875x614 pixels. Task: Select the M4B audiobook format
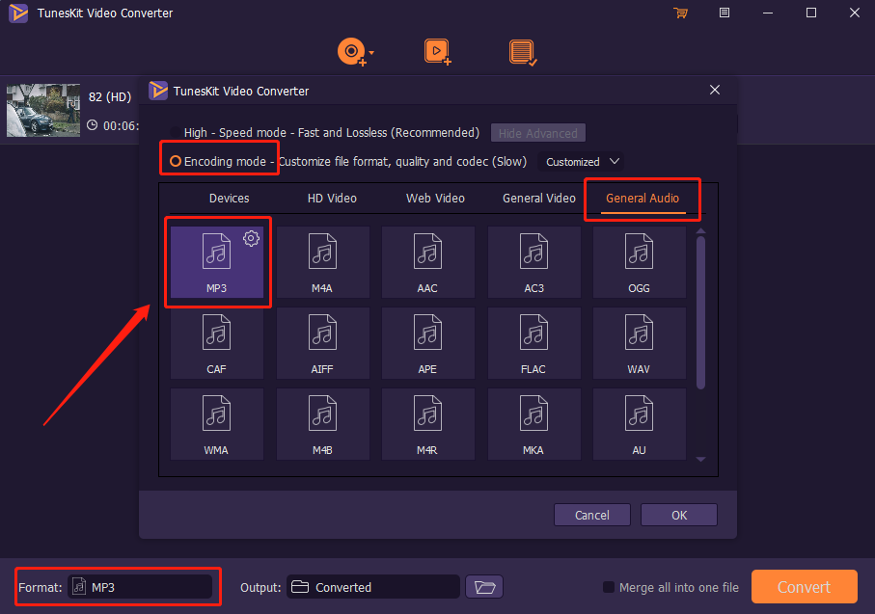(x=322, y=424)
